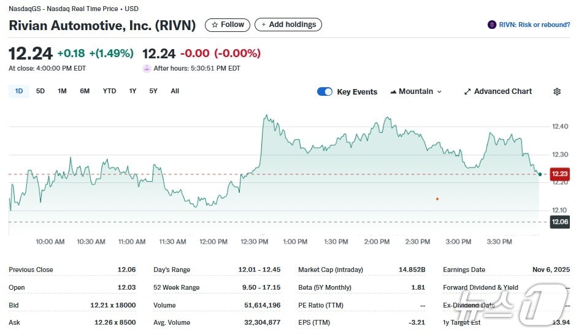
Task: Expand the Mountain chart type dropdown
Action: coord(415,91)
